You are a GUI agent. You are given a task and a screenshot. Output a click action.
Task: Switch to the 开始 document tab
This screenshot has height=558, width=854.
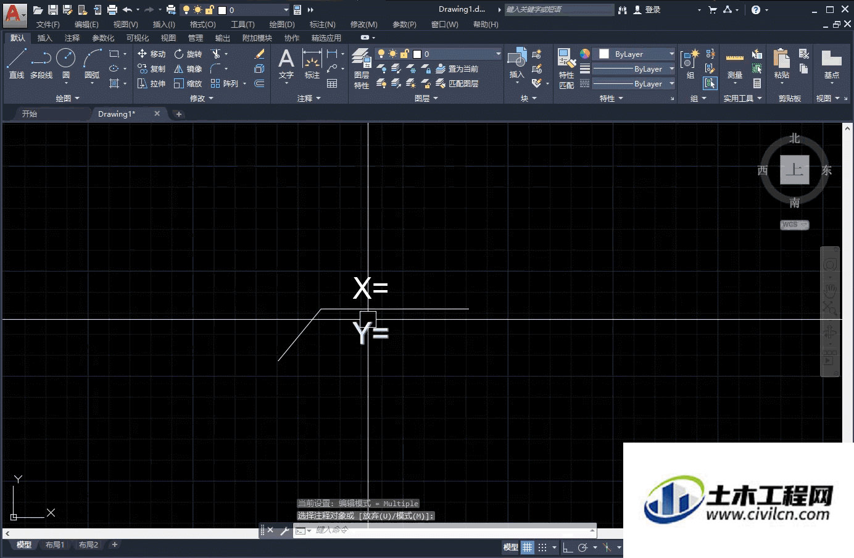coord(30,114)
